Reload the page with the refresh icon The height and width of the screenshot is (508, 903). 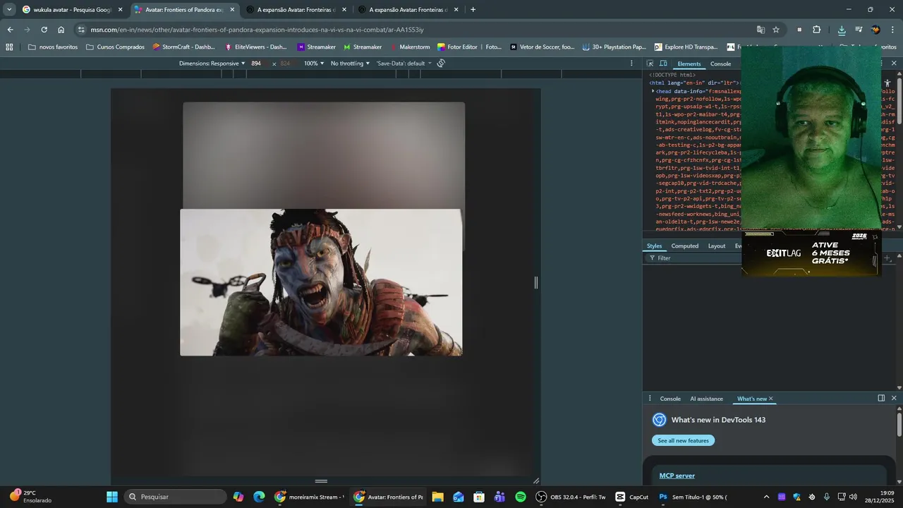click(x=44, y=30)
